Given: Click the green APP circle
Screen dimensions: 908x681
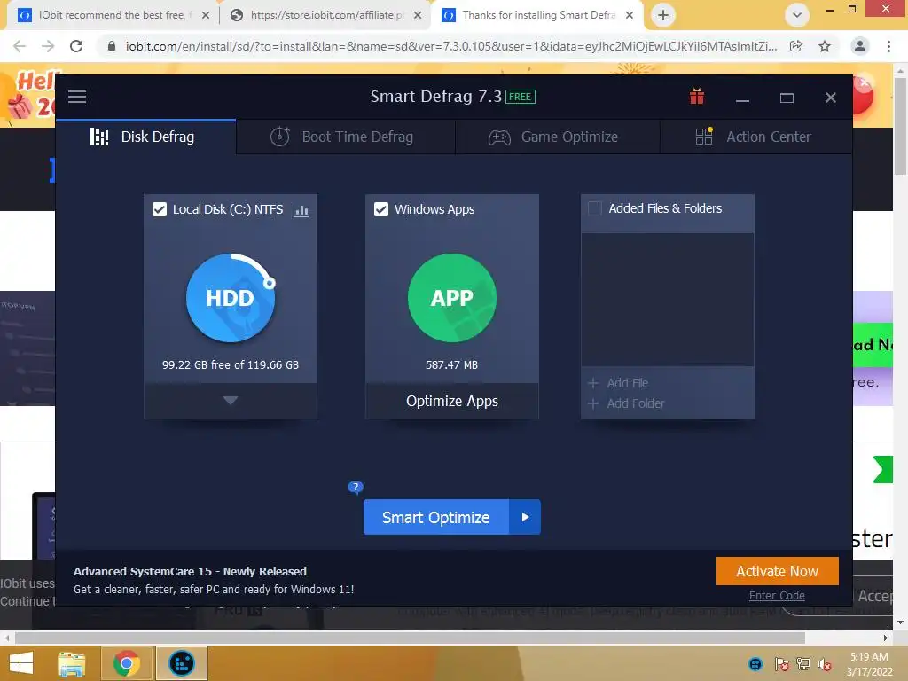Looking at the screenshot, I should coord(451,298).
